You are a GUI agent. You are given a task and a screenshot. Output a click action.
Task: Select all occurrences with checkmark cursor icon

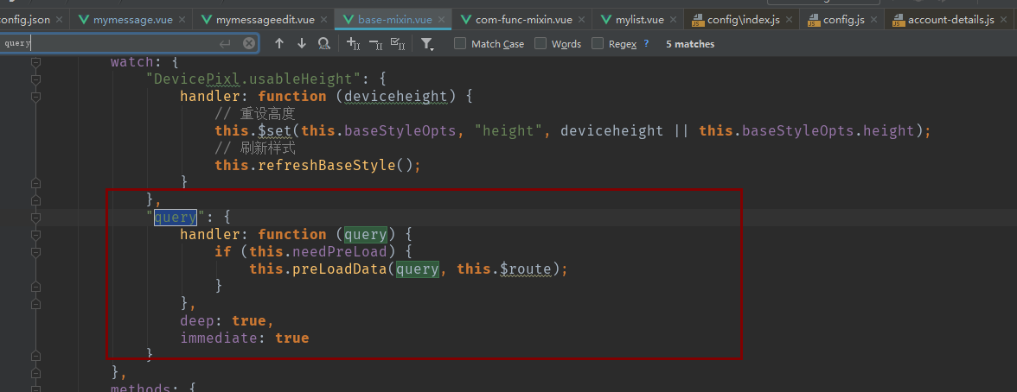coord(398,43)
